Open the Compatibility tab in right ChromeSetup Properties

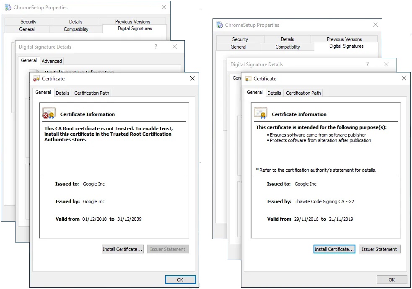pos(288,47)
